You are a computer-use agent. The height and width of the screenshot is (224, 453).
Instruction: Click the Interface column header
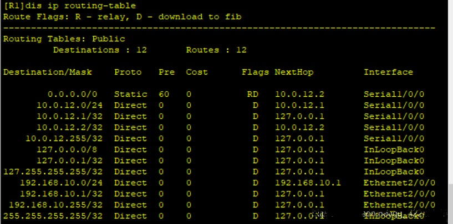[388, 72]
